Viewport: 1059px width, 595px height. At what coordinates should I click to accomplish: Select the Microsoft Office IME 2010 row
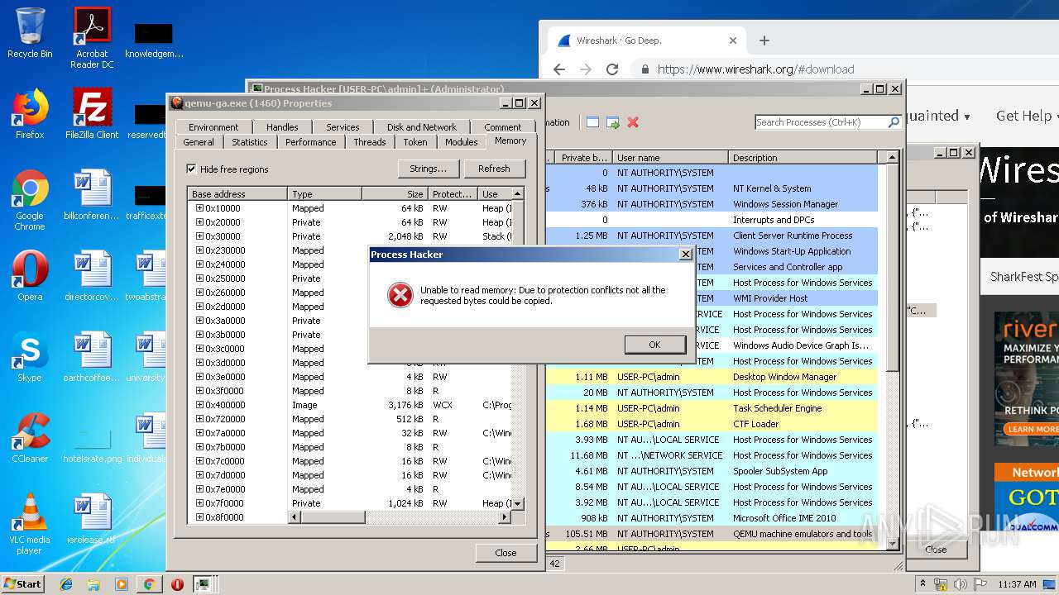712,518
